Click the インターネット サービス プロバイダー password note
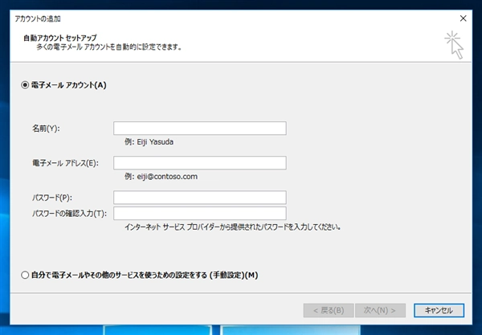Image resolution: width=482 pixels, height=335 pixels. (232, 227)
